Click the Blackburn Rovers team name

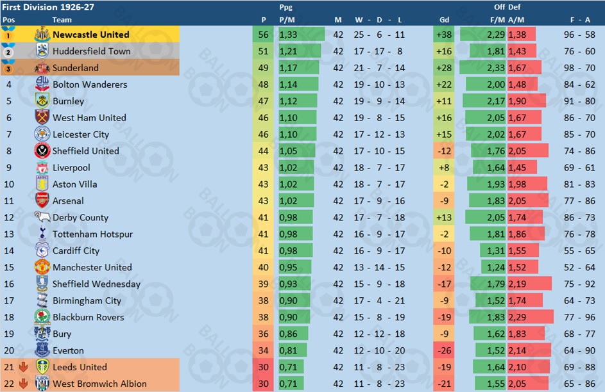click(x=89, y=317)
